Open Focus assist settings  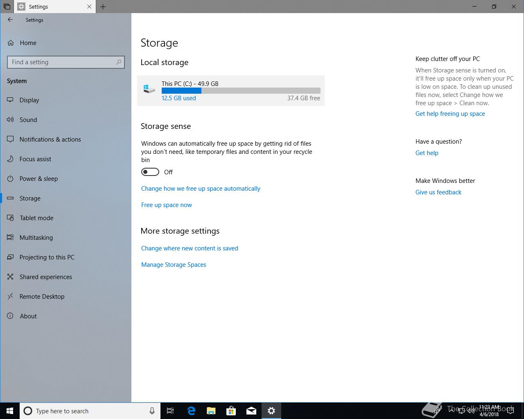point(65,159)
